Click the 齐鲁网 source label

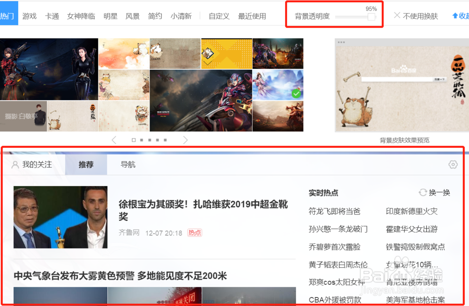pos(129,233)
